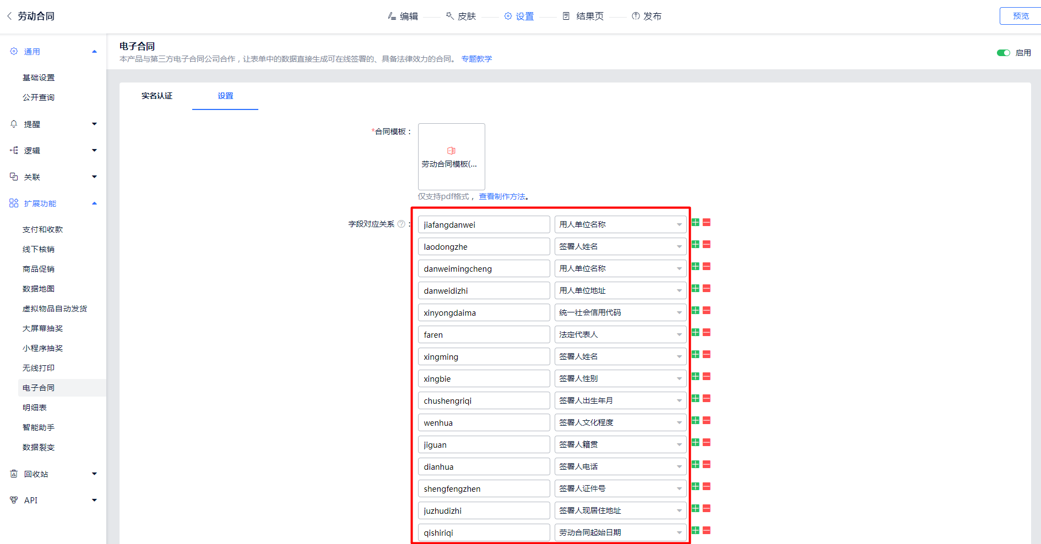This screenshot has height=544, width=1041.
Task: Open the 查看制作方法 link
Action: coord(502,197)
